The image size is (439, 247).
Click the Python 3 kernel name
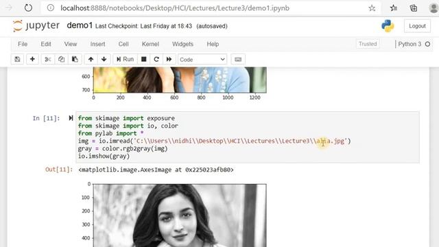(x=410, y=44)
